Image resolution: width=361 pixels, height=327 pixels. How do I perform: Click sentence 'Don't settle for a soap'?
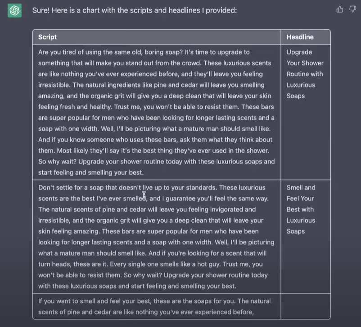click(77, 188)
